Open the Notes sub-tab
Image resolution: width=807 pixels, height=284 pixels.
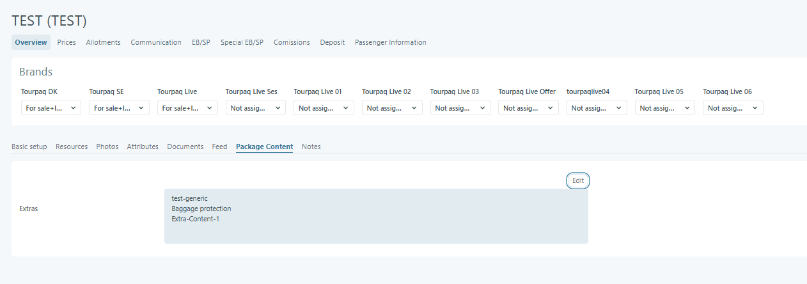(x=311, y=146)
